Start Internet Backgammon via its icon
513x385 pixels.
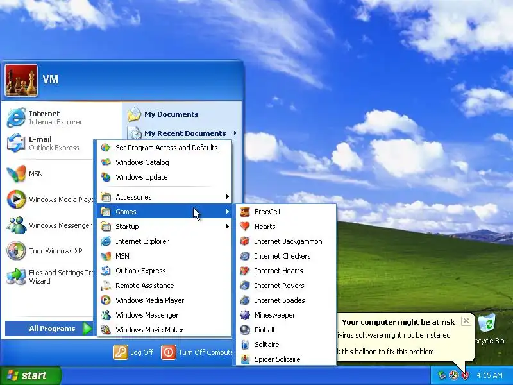[x=245, y=241]
